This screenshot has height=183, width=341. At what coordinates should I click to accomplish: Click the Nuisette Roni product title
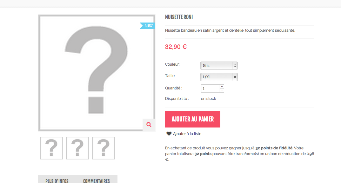179,17
